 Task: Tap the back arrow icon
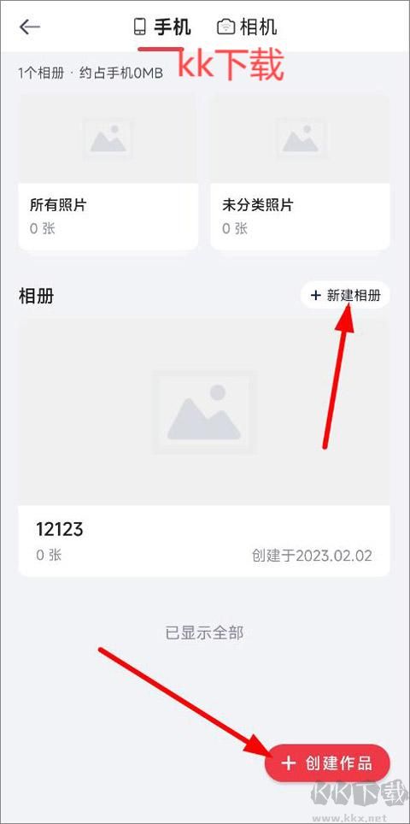click(x=29, y=26)
